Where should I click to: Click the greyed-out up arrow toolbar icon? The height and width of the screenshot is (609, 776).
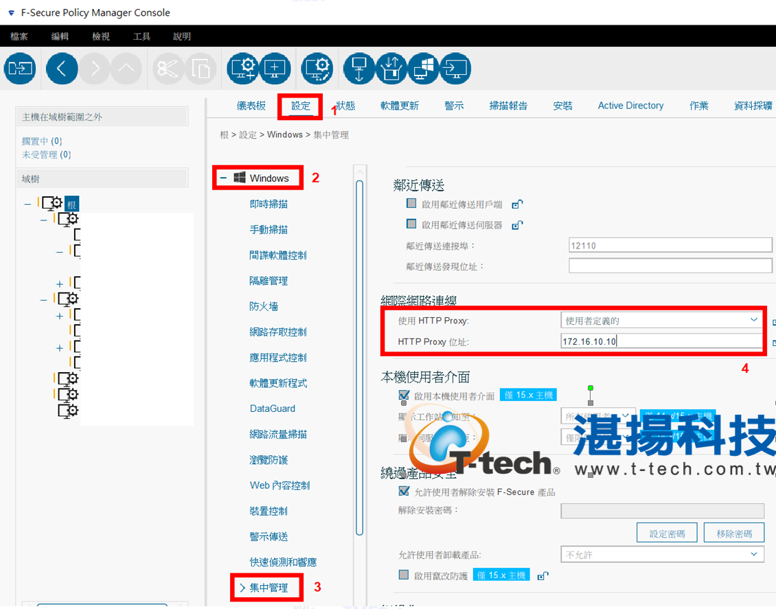tap(126, 68)
